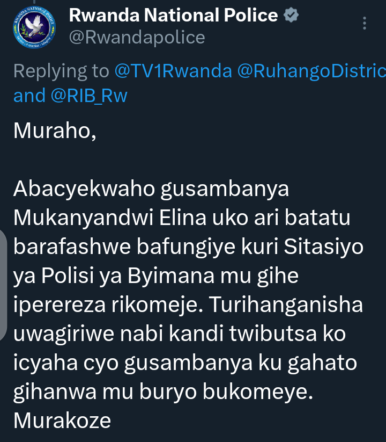This screenshot has height=442, width=386.
Task: Open the @RuhangoDistric mention
Action: [x=311, y=71]
